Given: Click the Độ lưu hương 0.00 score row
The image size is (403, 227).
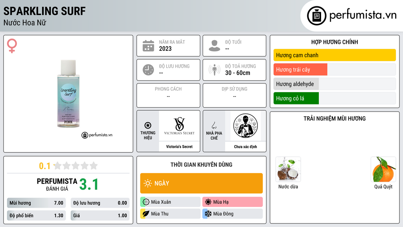Looking at the screenshot, I should (x=100, y=203).
